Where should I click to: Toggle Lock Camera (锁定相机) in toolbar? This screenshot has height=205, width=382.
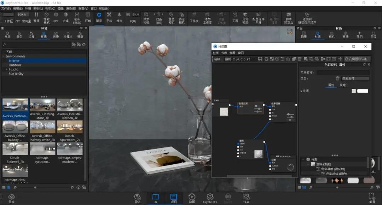181,18
